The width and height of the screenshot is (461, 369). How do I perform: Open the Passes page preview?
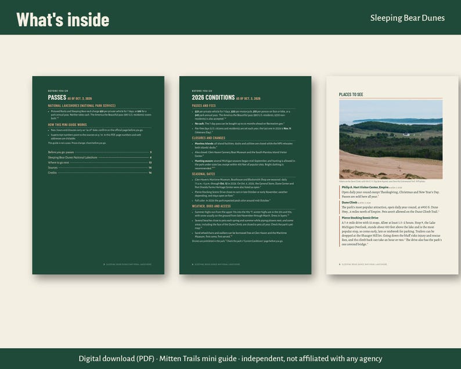pos(98,175)
